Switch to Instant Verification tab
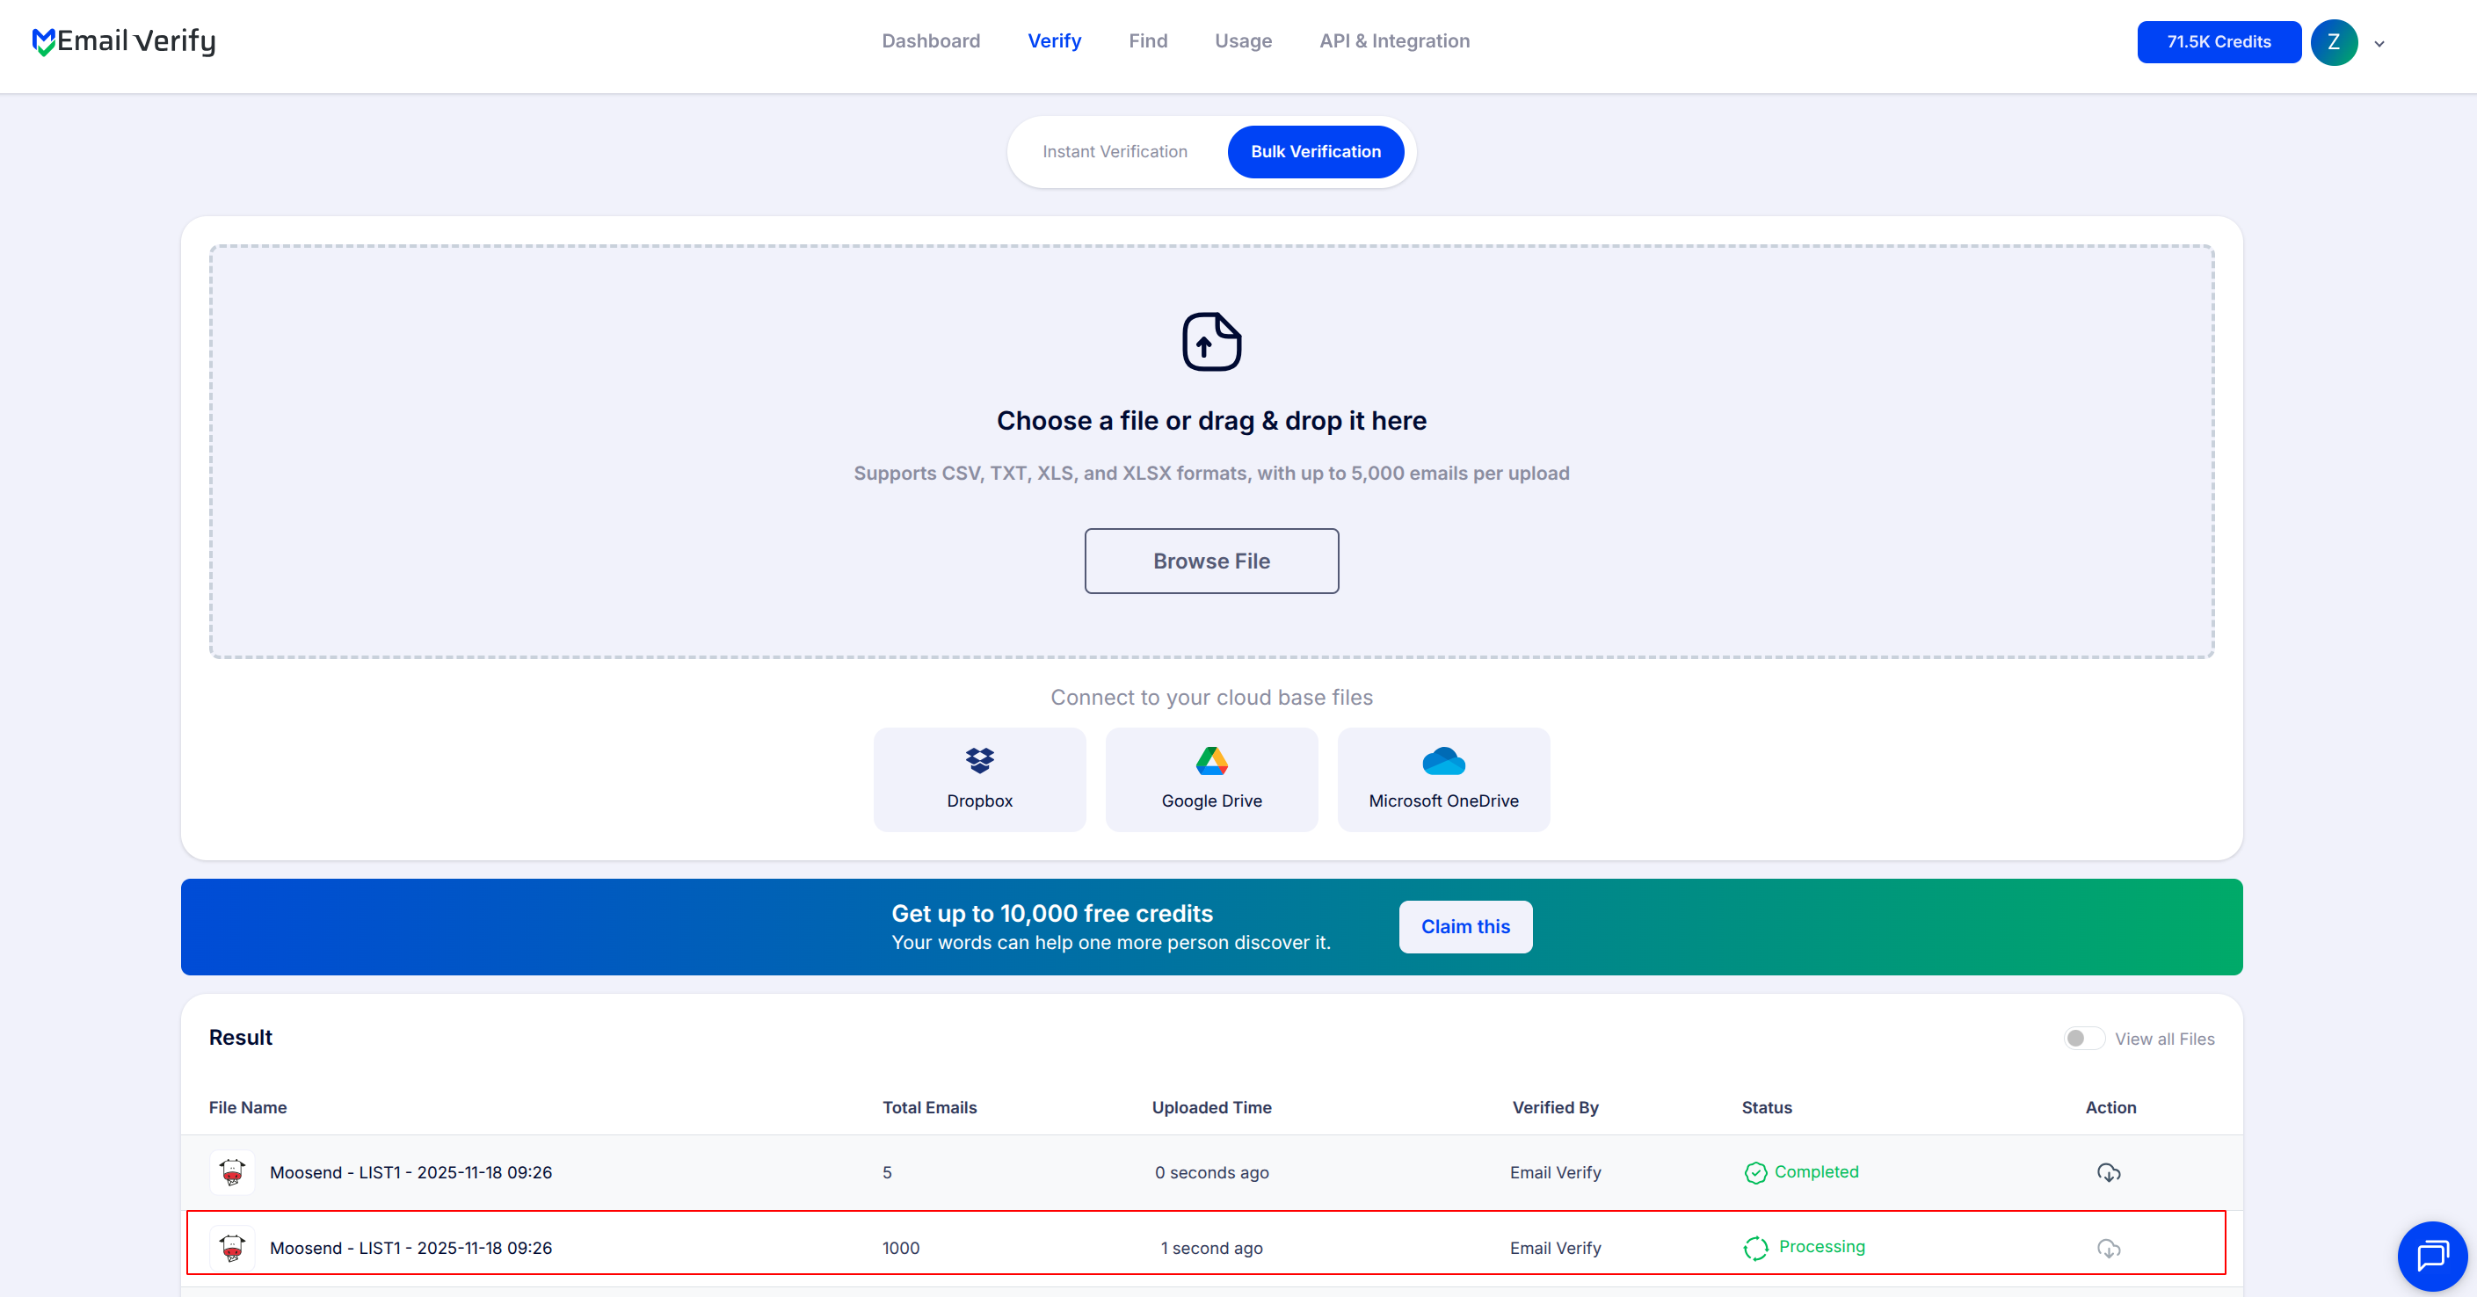The width and height of the screenshot is (2477, 1297). (x=1115, y=152)
